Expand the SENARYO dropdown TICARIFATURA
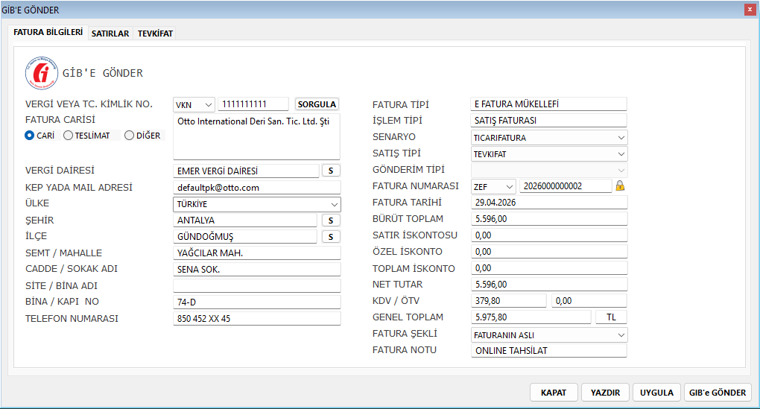This screenshot has width=760, height=409. (x=549, y=138)
